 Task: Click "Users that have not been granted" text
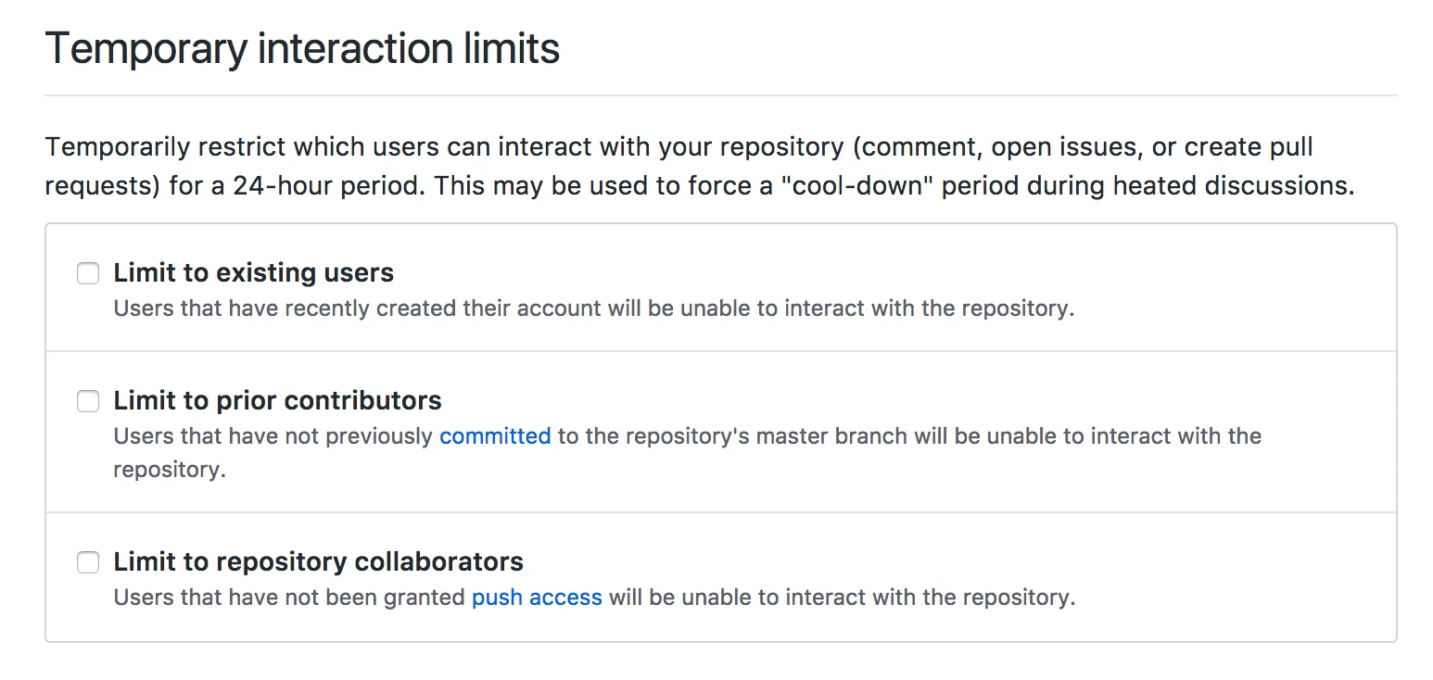pyautogui.click(x=289, y=598)
